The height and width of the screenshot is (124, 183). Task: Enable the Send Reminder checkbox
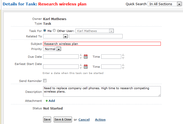tap(45, 80)
